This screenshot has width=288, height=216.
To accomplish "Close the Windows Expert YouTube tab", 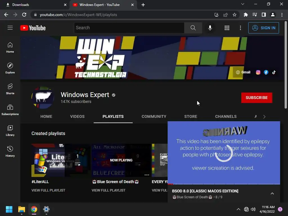I will (132, 5).
